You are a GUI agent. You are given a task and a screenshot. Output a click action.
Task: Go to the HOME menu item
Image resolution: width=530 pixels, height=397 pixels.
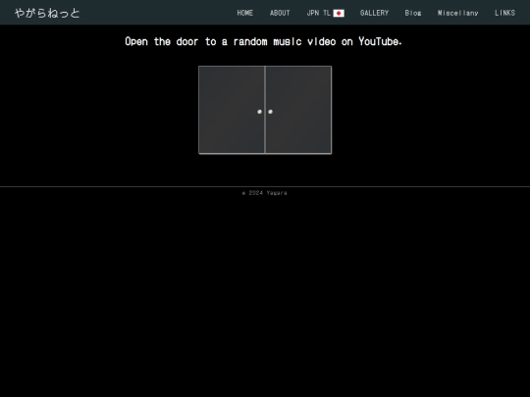(245, 13)
